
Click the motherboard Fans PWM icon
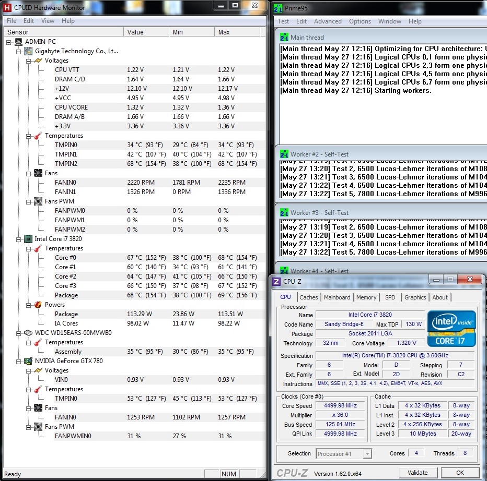(x=38, y=201)
